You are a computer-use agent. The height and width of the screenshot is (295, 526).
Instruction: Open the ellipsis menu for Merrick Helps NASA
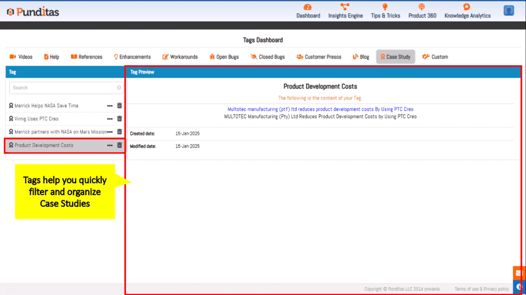point(109,106)
